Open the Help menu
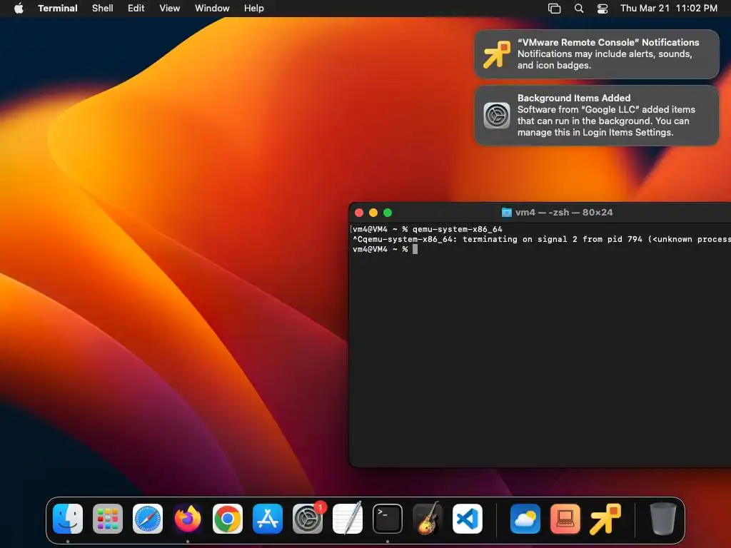731x548 pixels. pyautogui.click(x=254, y=9)
